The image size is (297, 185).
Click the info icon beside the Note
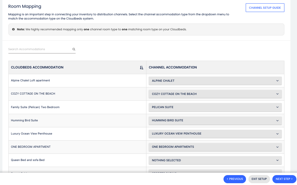point(13,29)
